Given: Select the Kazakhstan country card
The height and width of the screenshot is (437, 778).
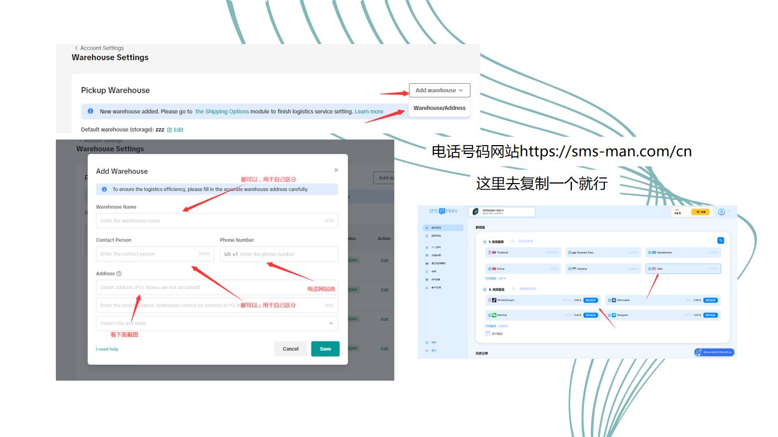Looking at the screenshot, I should click(x=683, y=252).
